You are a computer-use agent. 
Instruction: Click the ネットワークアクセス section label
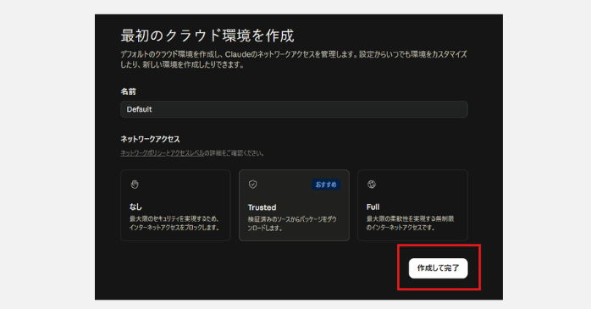tap(150, 139)
